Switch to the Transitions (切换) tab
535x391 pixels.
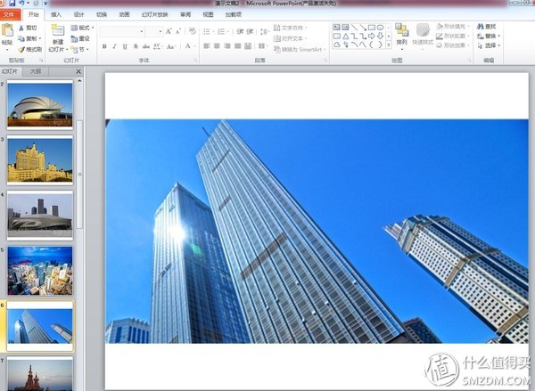pyautogui.click(x=102, y=14)
